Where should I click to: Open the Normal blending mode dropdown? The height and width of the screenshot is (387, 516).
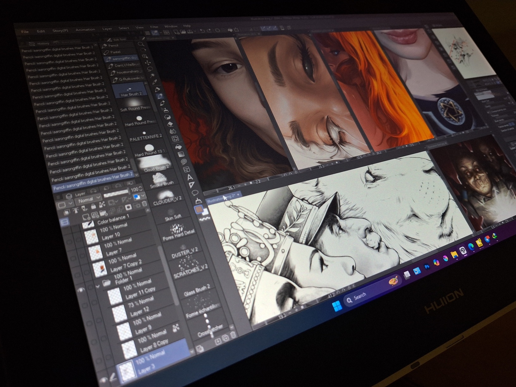tap(89, 200)
